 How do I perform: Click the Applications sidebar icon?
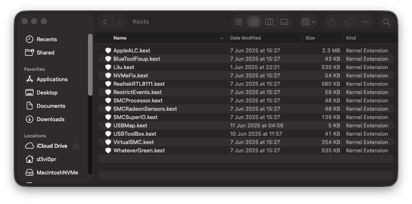pos(30,79)
